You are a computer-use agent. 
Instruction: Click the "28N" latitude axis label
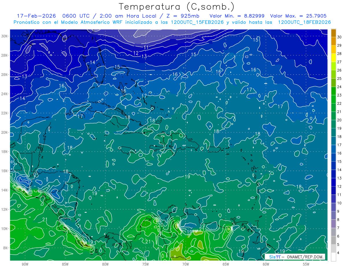coord(5,55)
